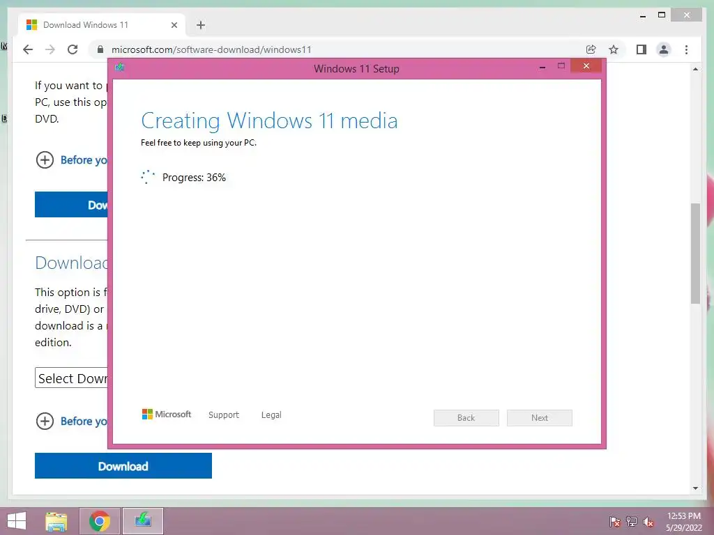Open Chrome three-dot menu
The width and height of the screenshot is (714, 535).
point(686,49)
